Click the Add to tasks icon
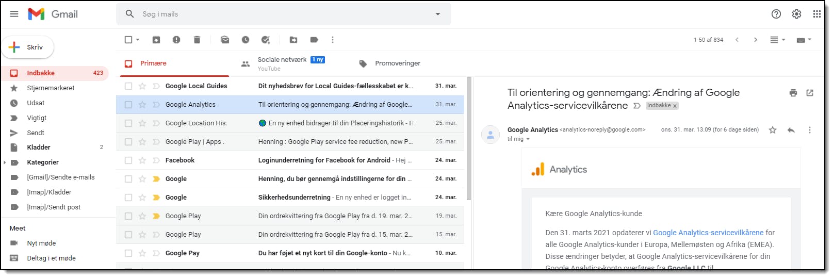Image resolution: width=833 pixels, height=278 pixels. 266,40
